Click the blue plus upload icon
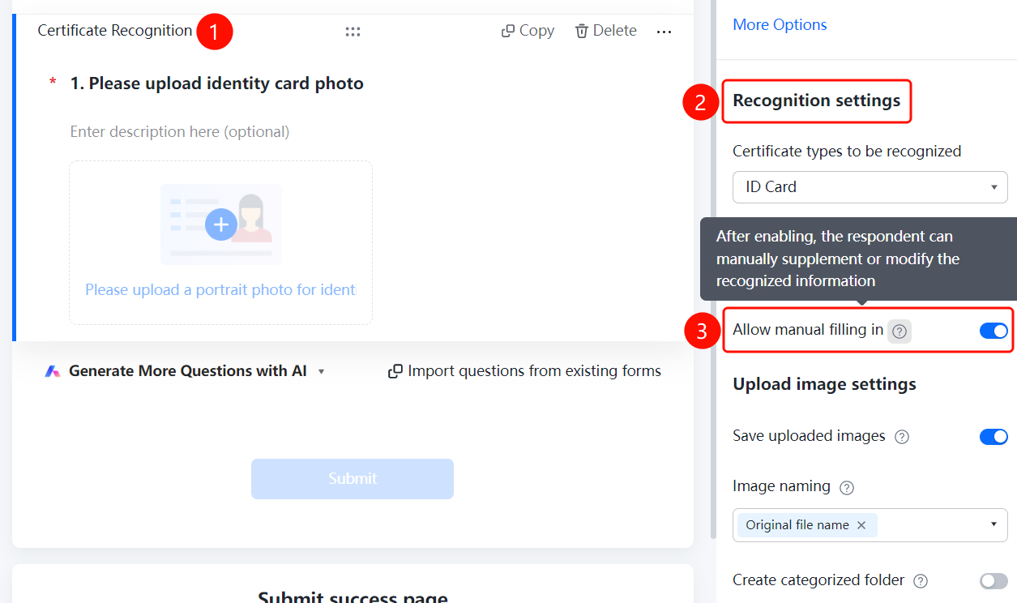 [220, 225]
